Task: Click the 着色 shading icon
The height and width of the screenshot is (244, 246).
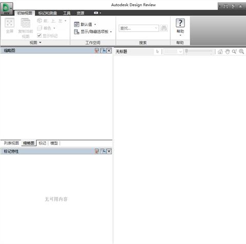Action: 39,28
